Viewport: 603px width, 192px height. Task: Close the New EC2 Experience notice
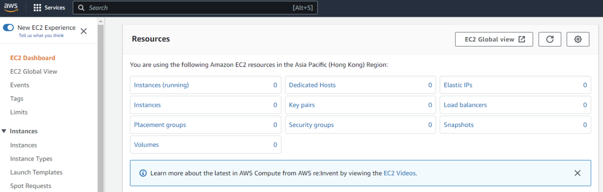point(83,31)
